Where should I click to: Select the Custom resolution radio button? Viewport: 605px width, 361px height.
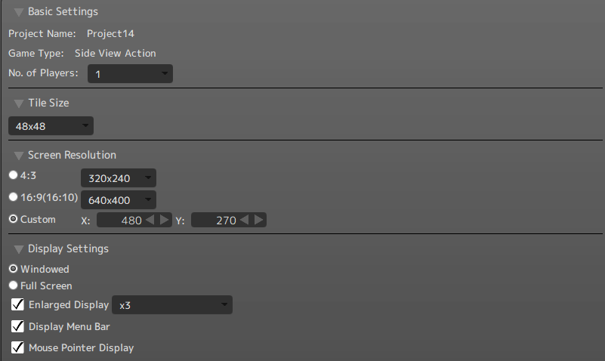[x=13, y=219]
